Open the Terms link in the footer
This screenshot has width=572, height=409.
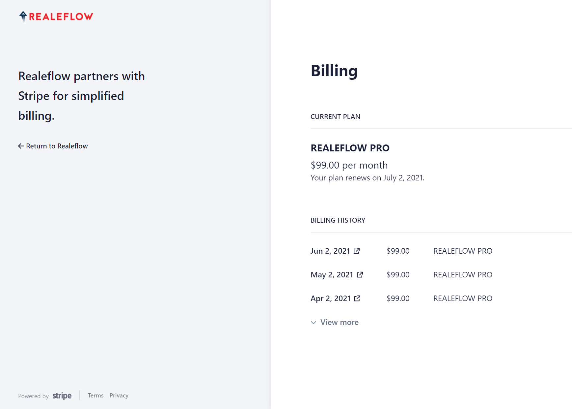tap(95, 395)
